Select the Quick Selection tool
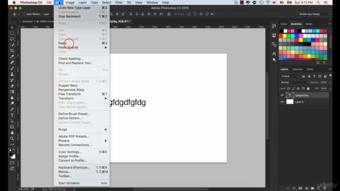 point(12,45)
